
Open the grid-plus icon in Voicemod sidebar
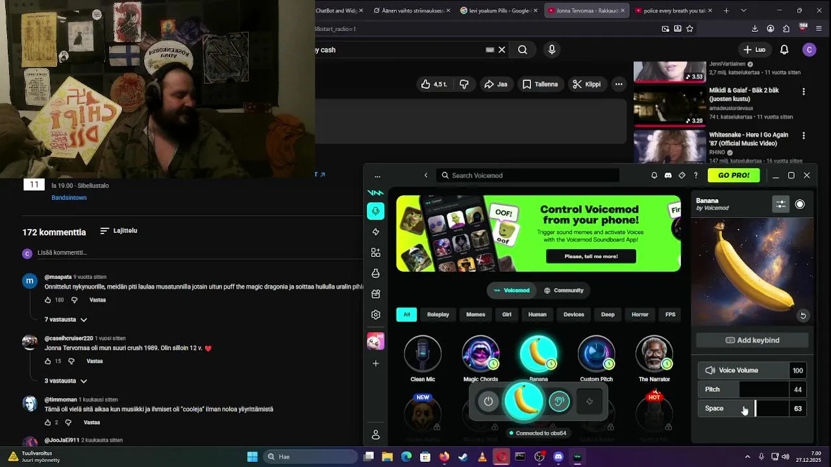376,252
